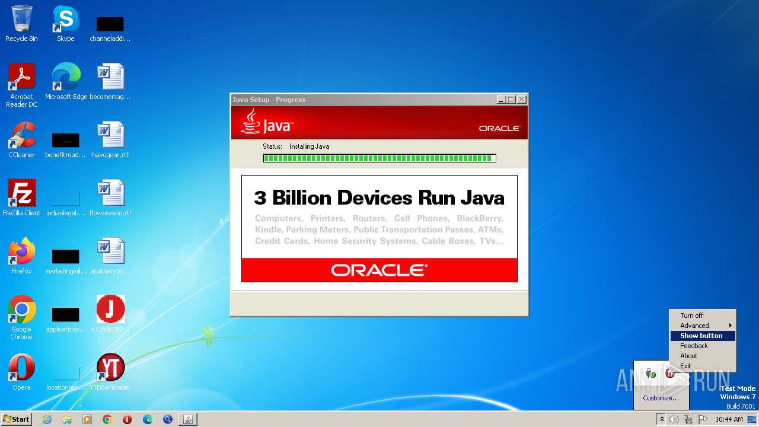Open Opera desktop shortcut
This screenshot has height=427, width=759.
(x=21, y=372)
